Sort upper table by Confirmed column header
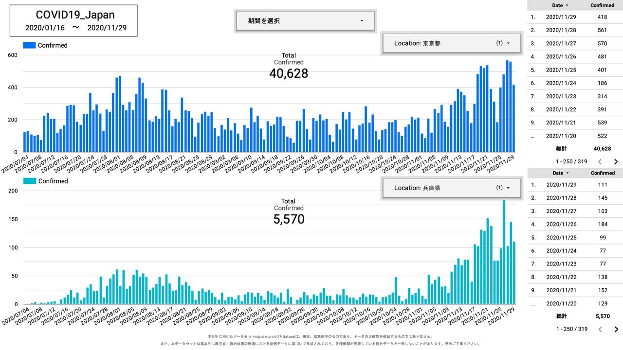Screen dimensions: 623x350 tap(602, 5)
